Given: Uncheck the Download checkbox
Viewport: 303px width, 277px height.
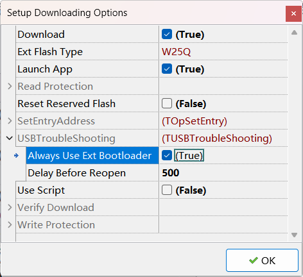Looking at the screenshot, I should point(167,35).
